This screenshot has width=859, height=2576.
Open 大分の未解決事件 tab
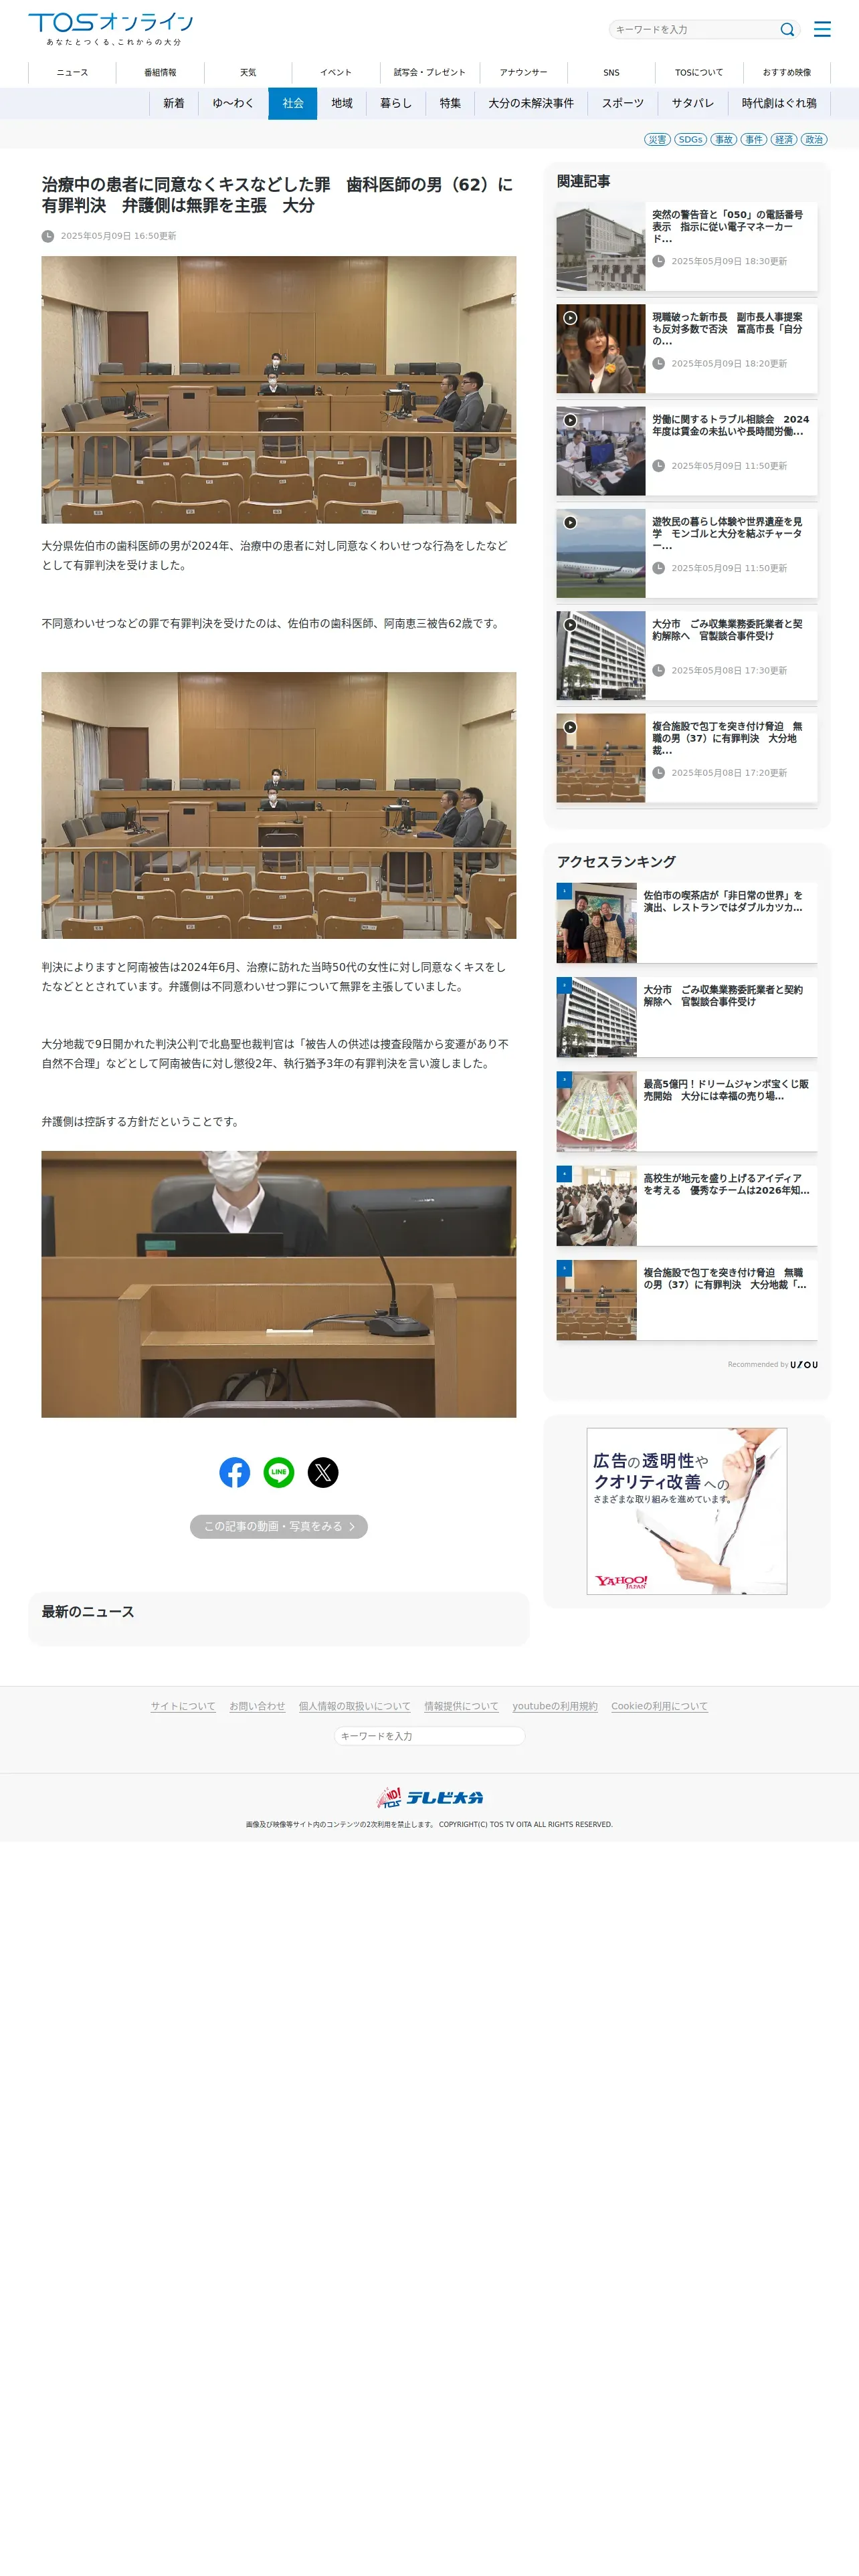[531, 103]
